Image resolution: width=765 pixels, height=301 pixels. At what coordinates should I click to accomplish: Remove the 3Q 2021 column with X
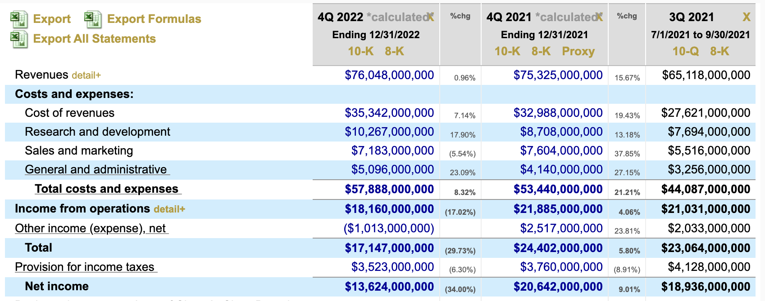pos(746,17)
